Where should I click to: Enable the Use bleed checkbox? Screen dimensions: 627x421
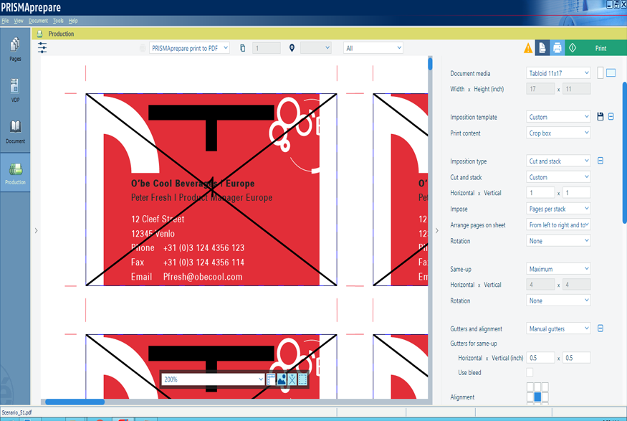click(x=530, y=372)
